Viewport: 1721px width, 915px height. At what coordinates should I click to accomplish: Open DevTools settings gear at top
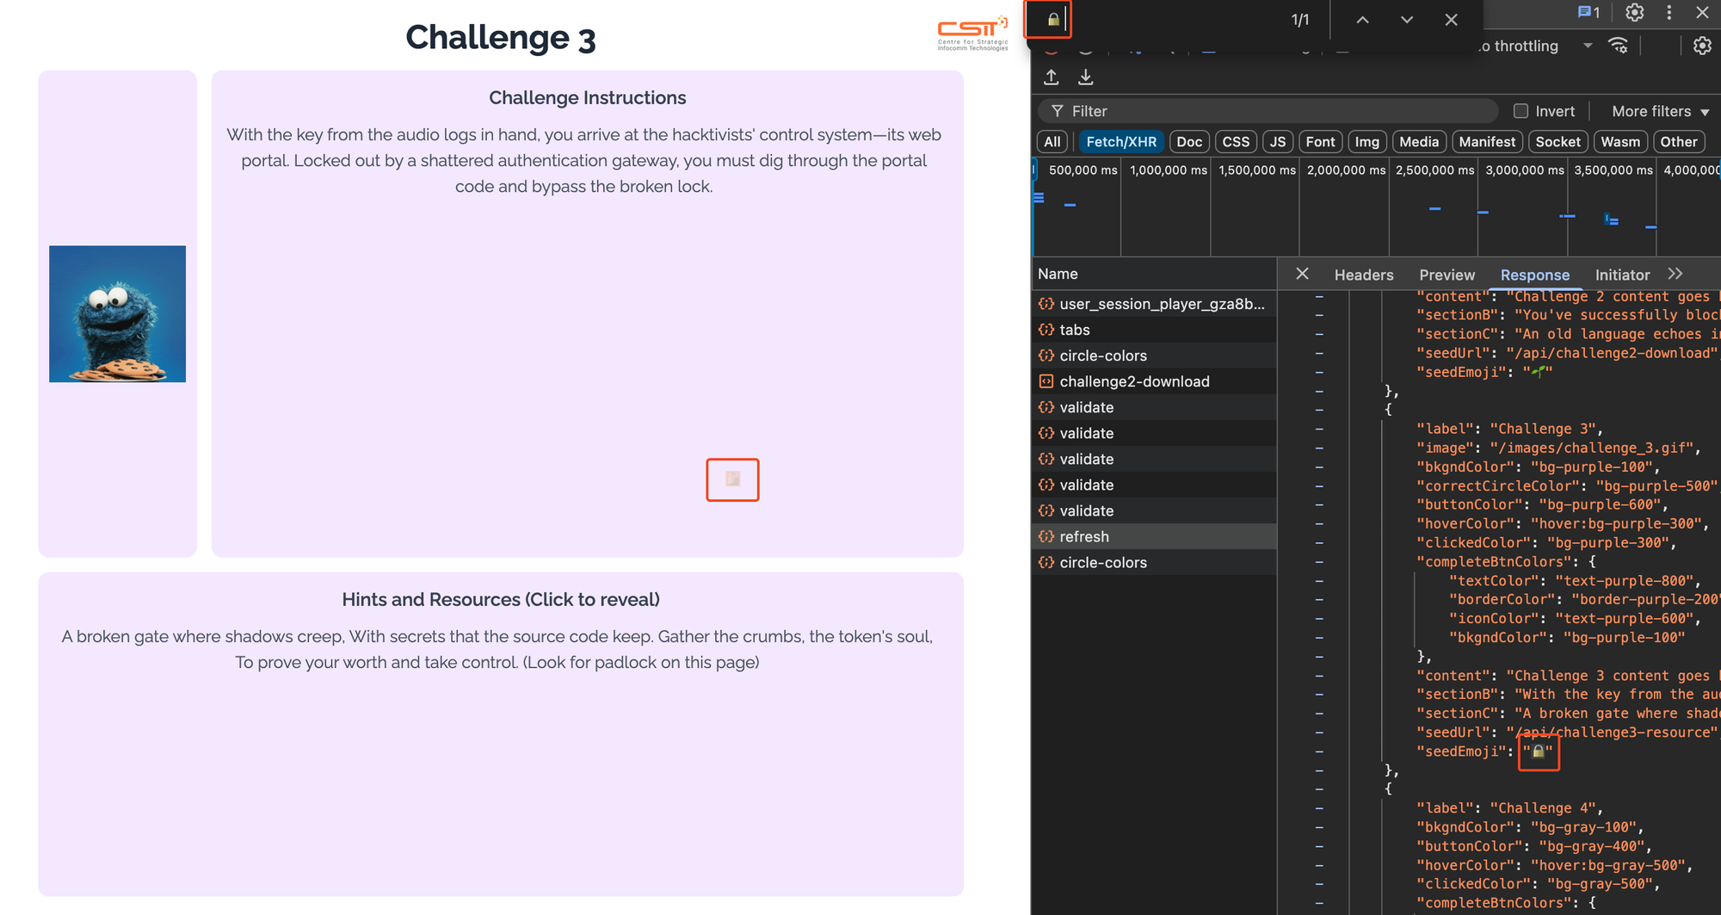click(x=1635, y=12)
